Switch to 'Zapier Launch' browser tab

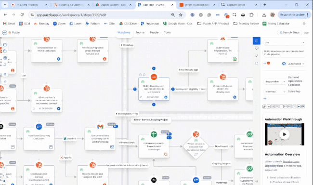(113, 5)
